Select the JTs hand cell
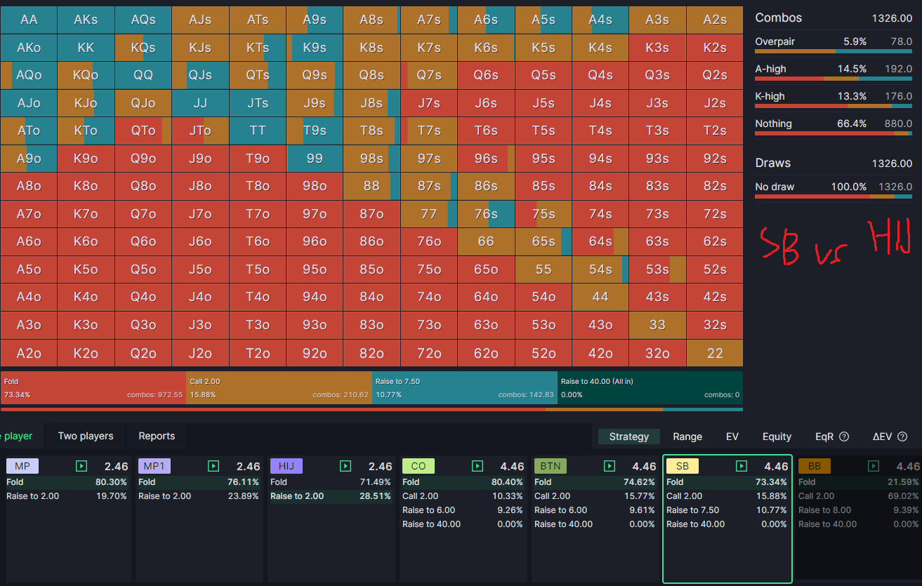 [x=258, y=103]
